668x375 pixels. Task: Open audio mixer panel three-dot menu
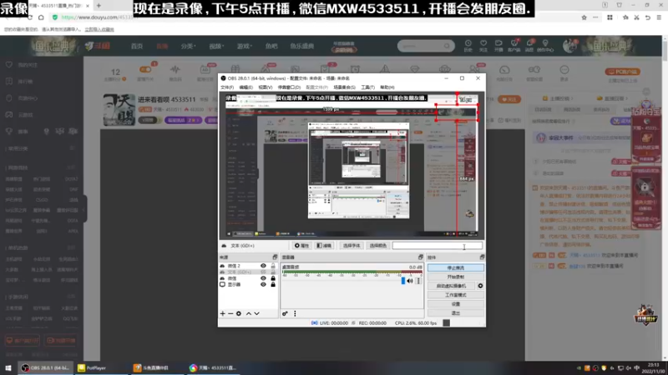[295, 314]
